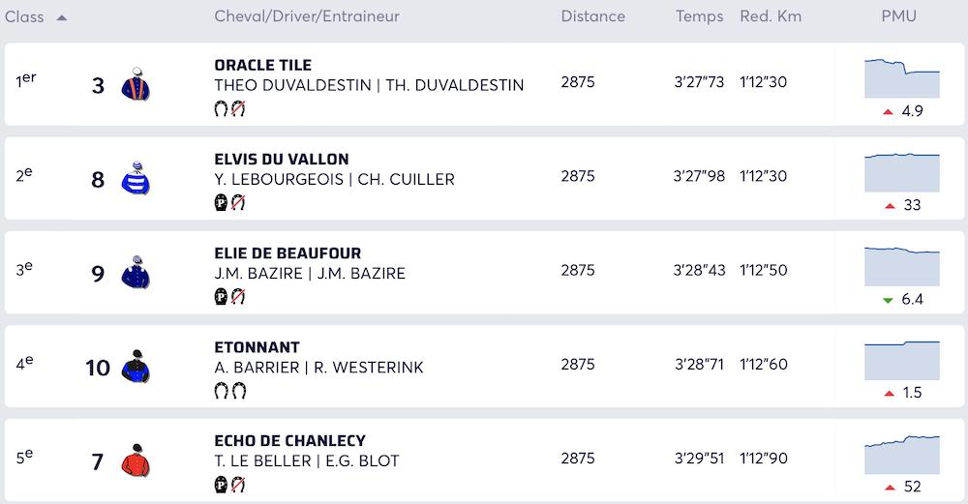Image resolution: width=968 pixels, height=504 pixels.
Task: Click Oracle Tile's jockey silks icon
Action: [x=136, y=85]
